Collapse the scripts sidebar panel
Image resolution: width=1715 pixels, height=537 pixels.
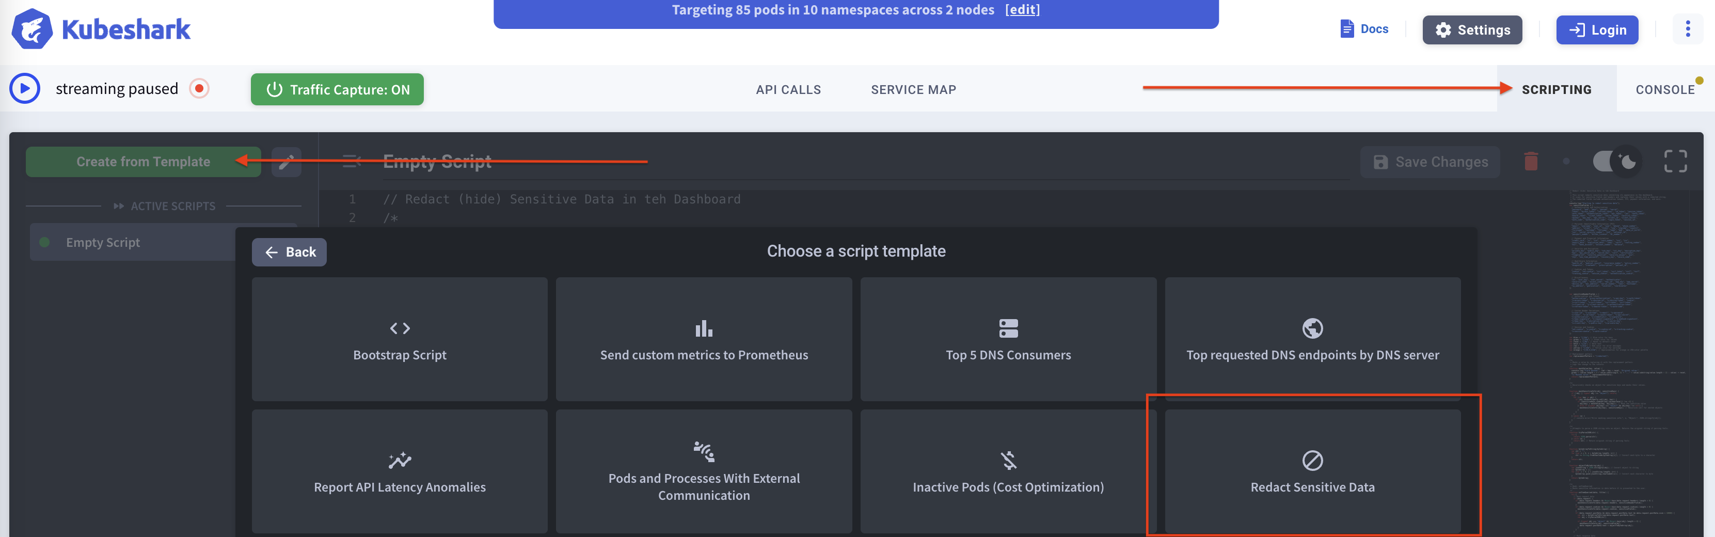point(351,161)
